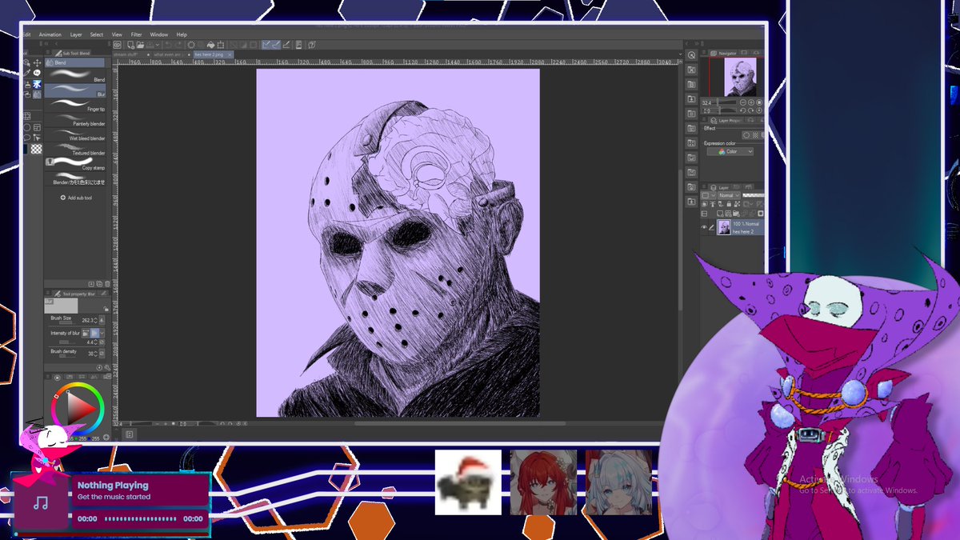Open the layer blending mode Normal dropdown
Image resolution: width=960 pixels, height=540 pixels.
(x=729, y=195)
